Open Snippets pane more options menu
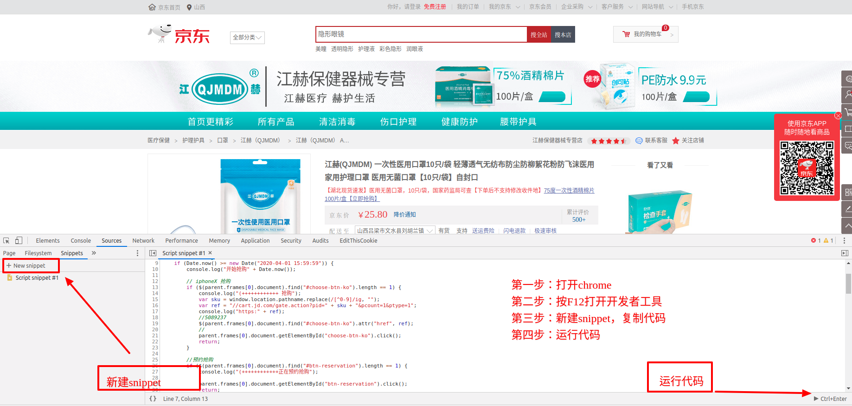Screen dimensions: 852x406 coord(137,253)
